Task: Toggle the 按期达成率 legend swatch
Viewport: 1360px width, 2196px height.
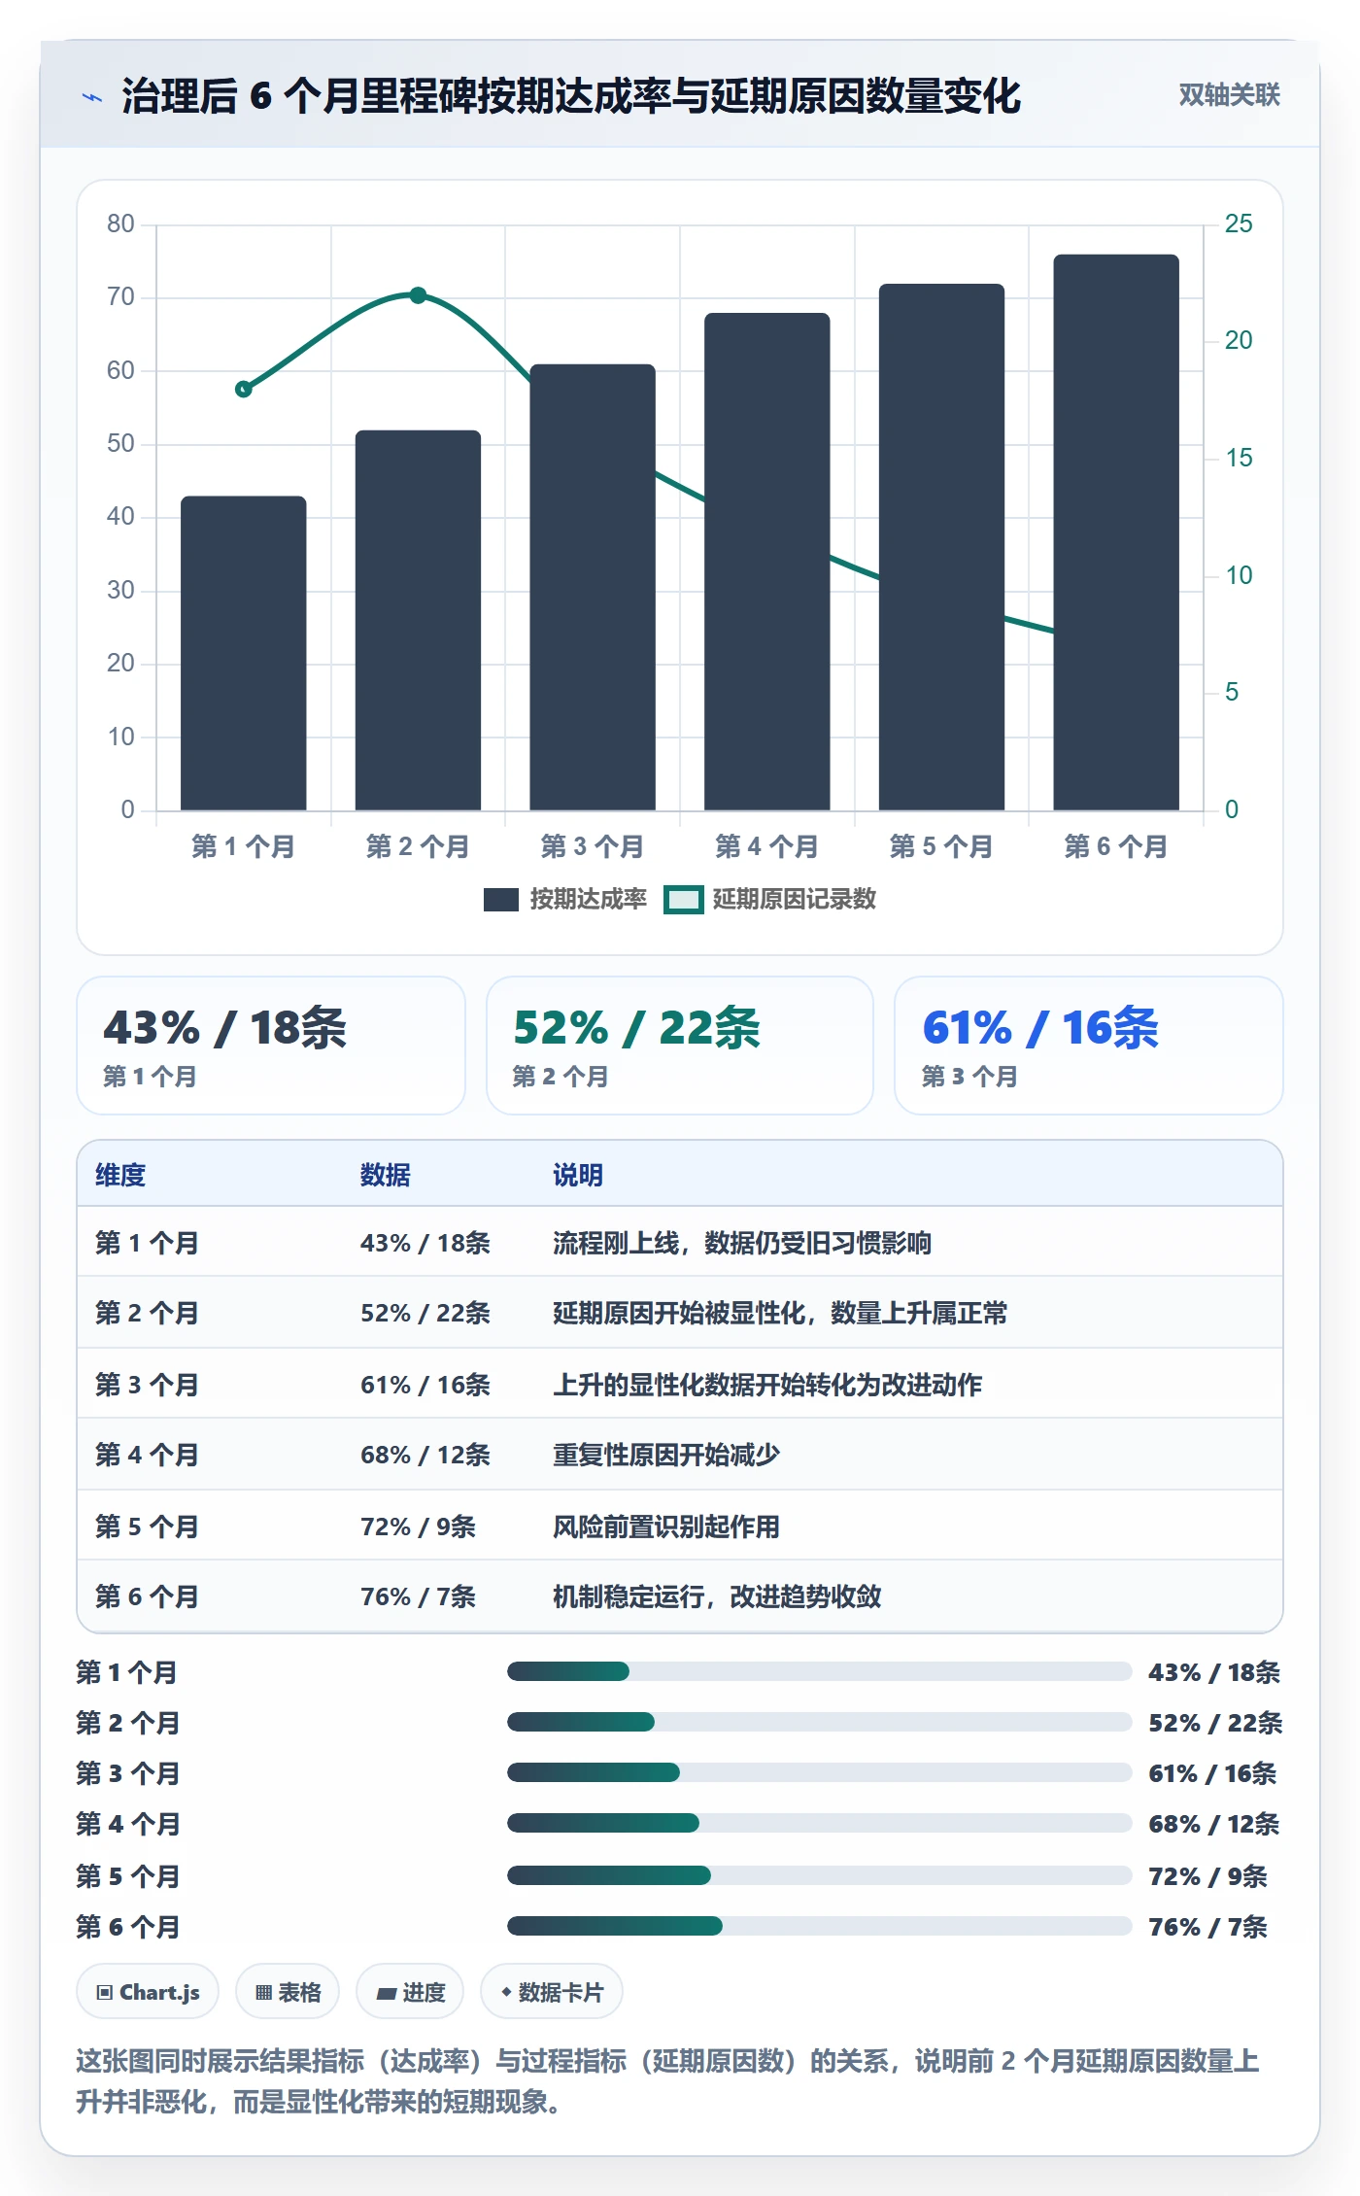Action: point(500,900)
